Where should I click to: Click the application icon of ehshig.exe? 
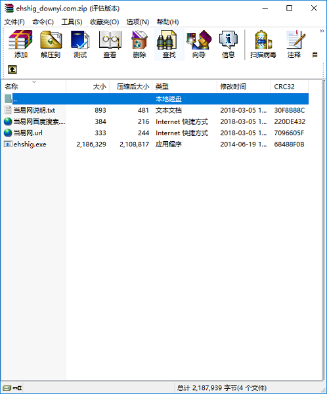coord(8,144)
